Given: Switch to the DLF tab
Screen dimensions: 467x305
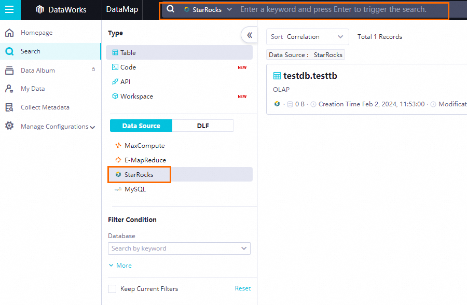Looking at the screenshot, I should tap(203, 126).
